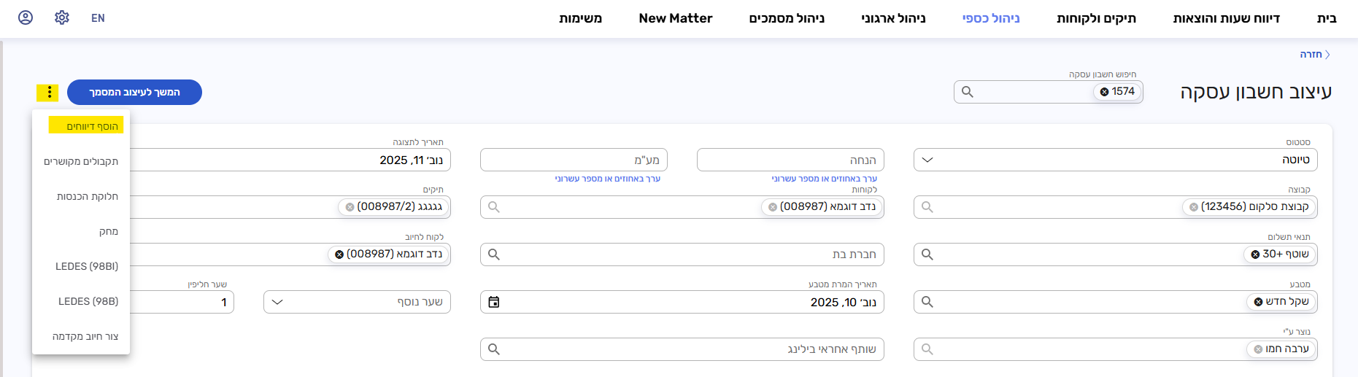The height and width of the screenshot is (377, 1358).
Task: Select תקבולים מקושרים from the menu
Action: (81, 161)
